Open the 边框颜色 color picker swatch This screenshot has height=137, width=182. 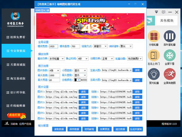[77, 80]
